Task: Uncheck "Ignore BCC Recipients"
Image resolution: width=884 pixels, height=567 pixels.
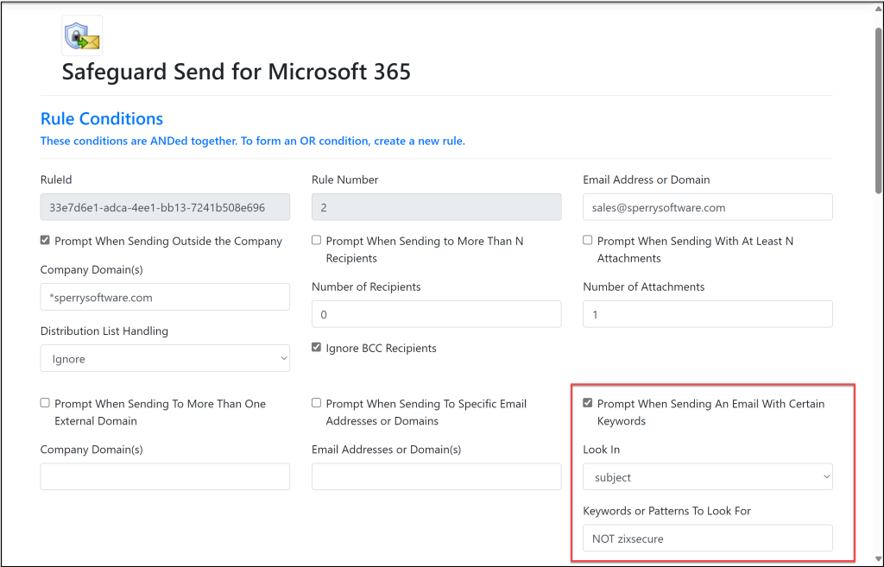Action: point(316,347)
